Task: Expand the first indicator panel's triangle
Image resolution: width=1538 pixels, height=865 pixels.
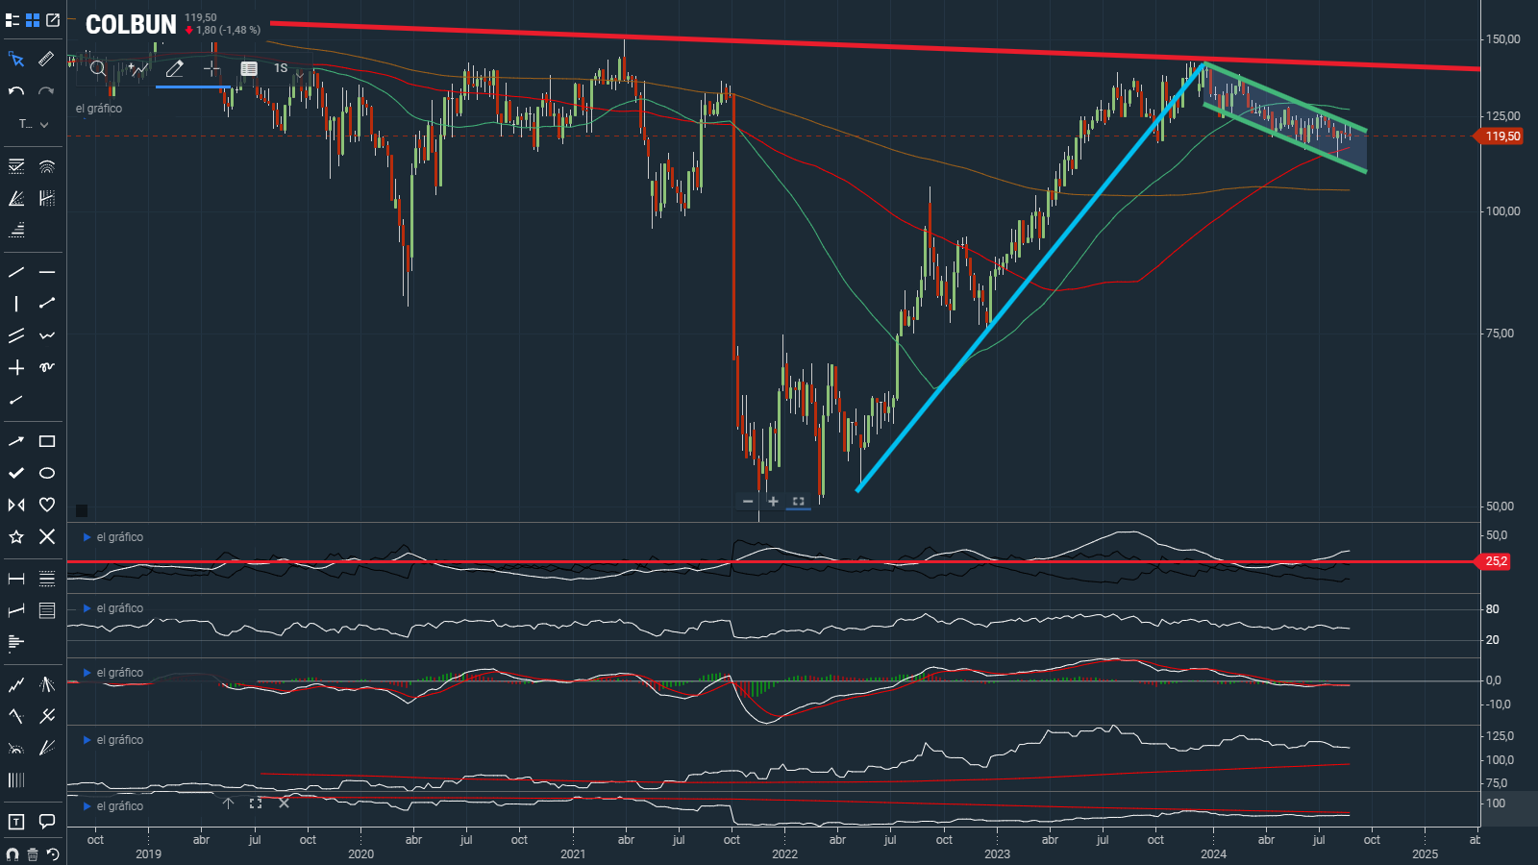Action: (87, 537)
